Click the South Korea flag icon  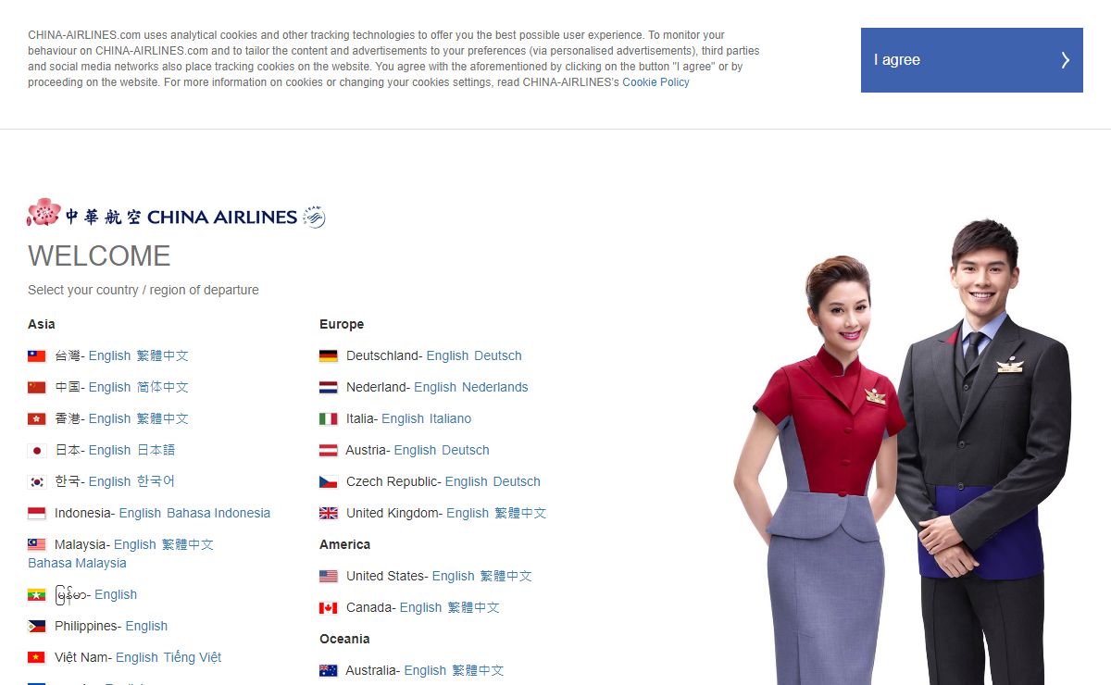37,481
